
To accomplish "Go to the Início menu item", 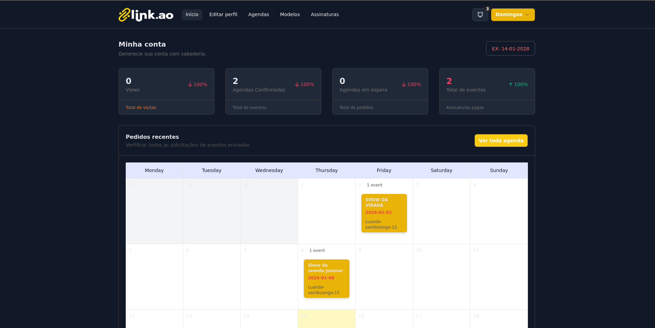I will click(192, 14).
